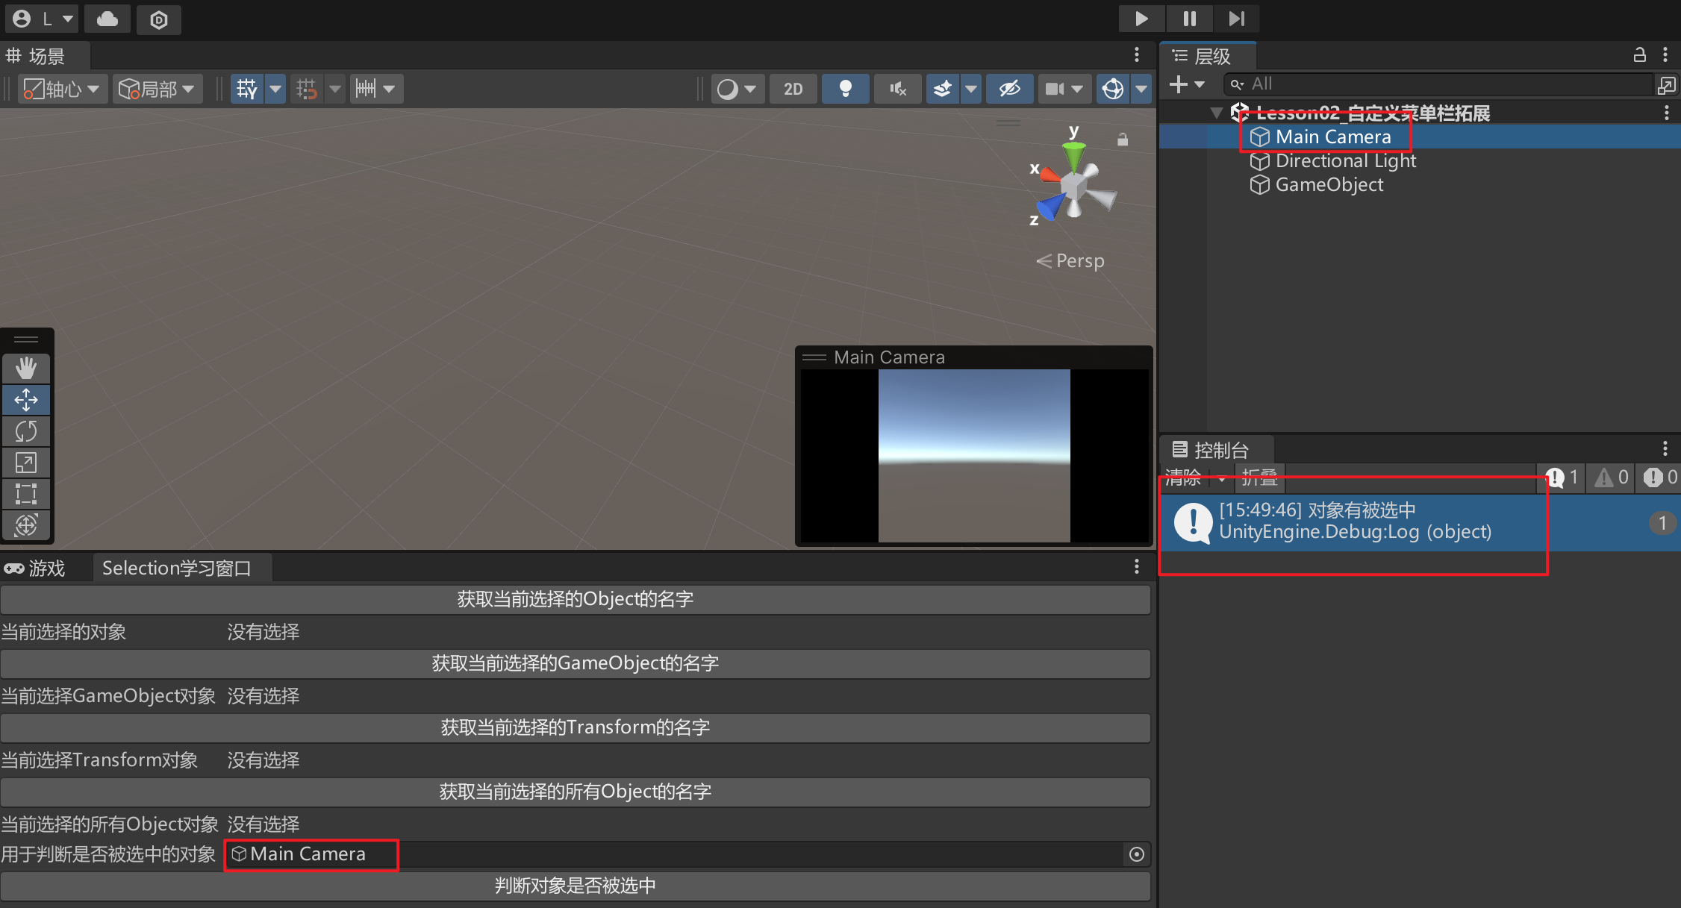This screenshot has width=1681, height=908.
Task: Click 获取当前选择的Transform的名字 button
Action: (575, 727)
